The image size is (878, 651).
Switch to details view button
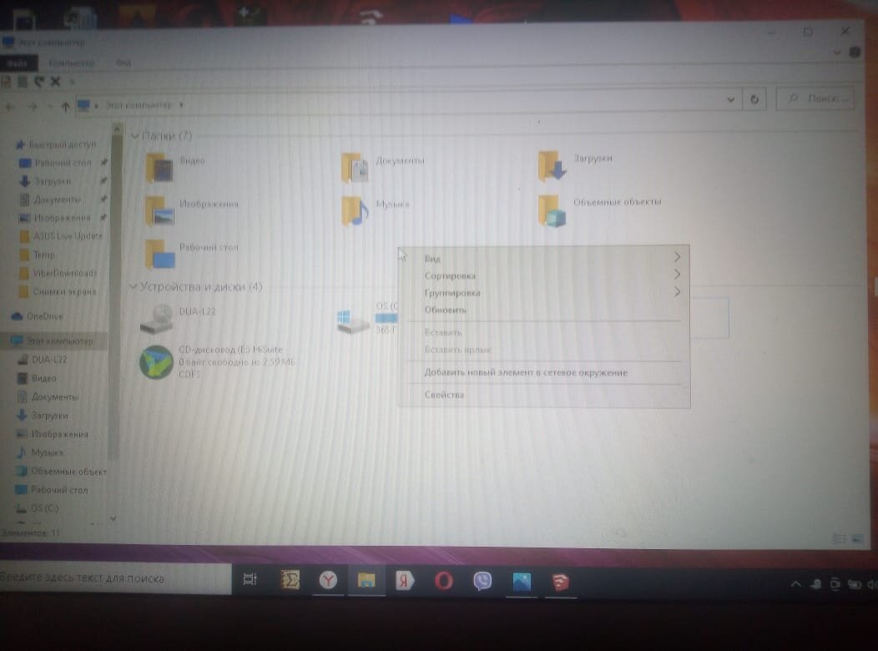click(840, 538)
